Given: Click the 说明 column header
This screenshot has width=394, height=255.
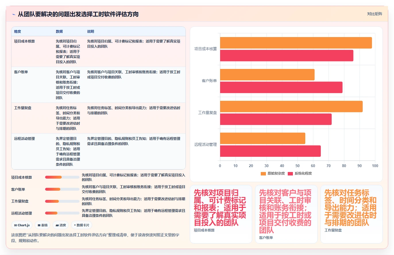Looking at the screenshot, I should point(90,32).
